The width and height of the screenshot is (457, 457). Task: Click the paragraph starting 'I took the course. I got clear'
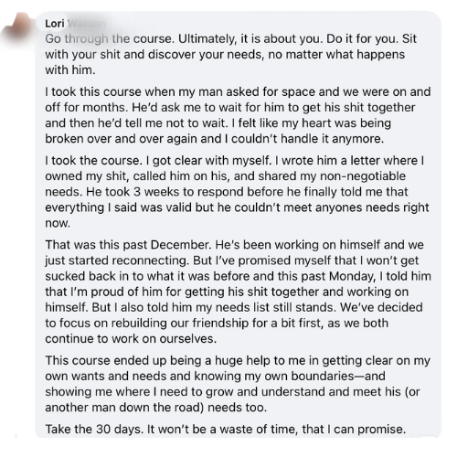tap(237, 192)
